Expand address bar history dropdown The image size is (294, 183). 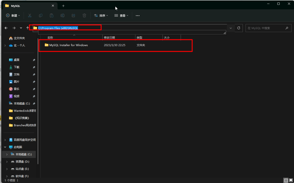[231, 28]
